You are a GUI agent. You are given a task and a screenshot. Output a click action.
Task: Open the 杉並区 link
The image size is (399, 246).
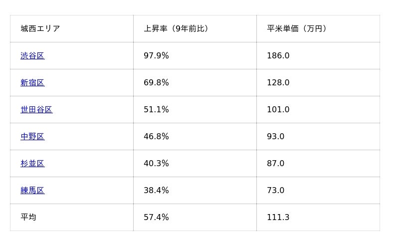tap(32, 164)
